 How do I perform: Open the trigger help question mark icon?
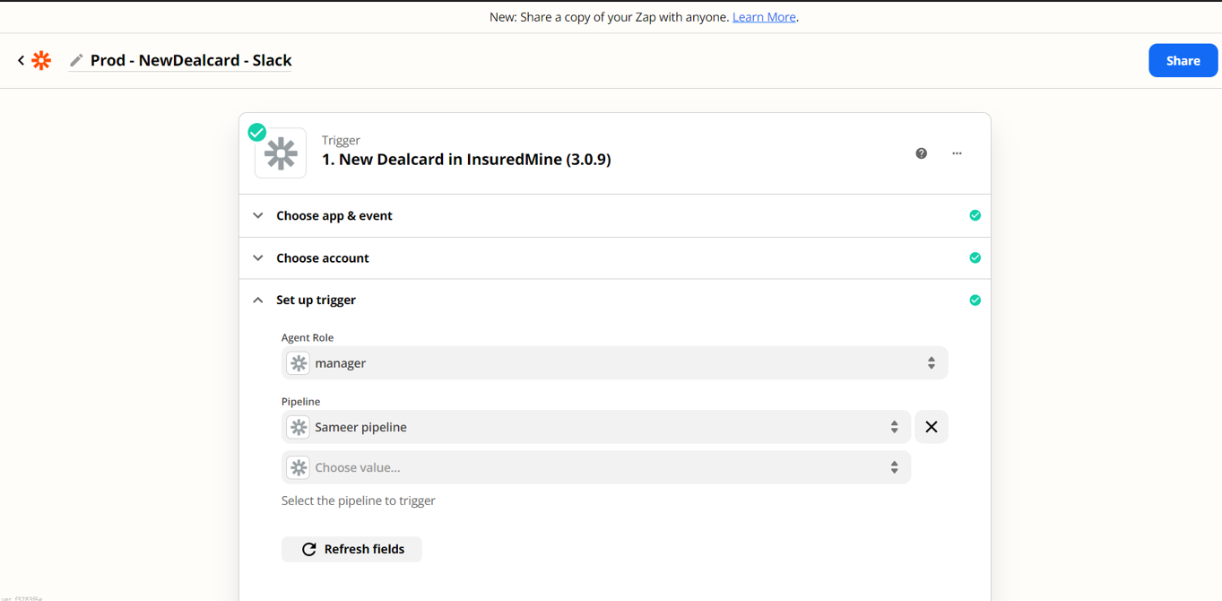tap(921, 153)
